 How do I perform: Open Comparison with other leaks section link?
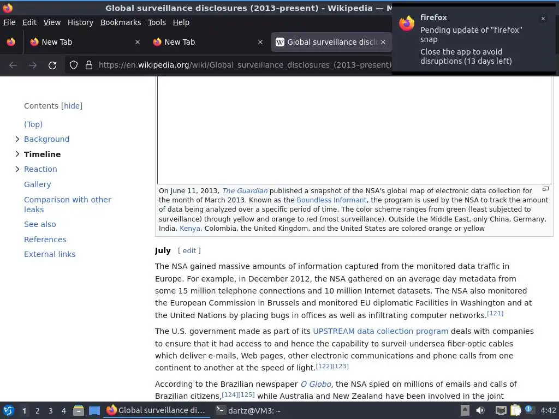click(x=67, y=205)
